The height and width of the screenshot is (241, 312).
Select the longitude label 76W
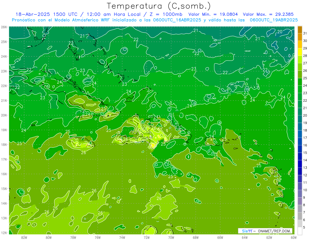pyautogui.click(x=97, y=237)
